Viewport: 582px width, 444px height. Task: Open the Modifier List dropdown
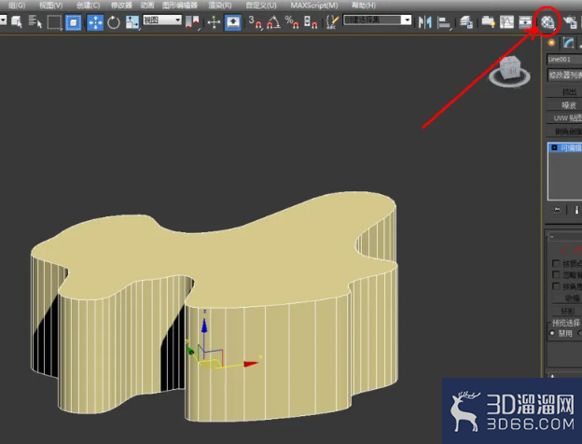[564, 75]
